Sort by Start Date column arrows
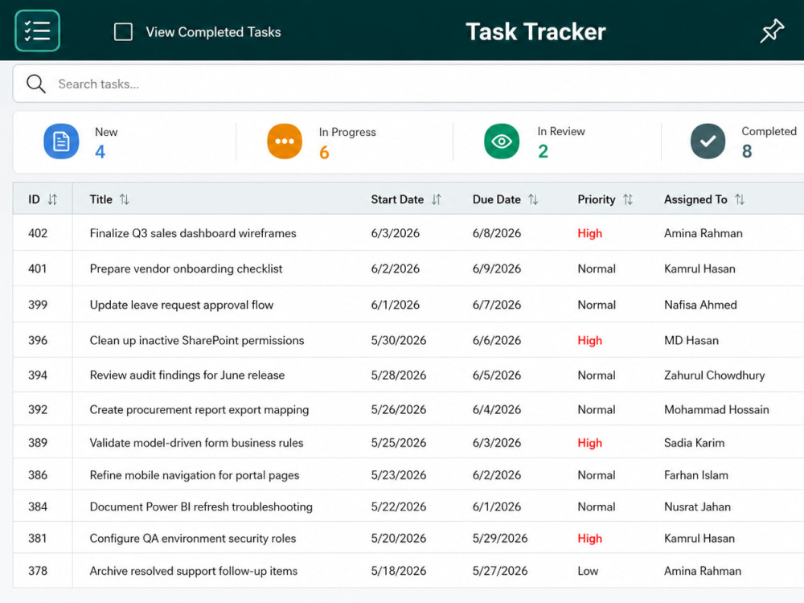 click(x=436, y=199)
